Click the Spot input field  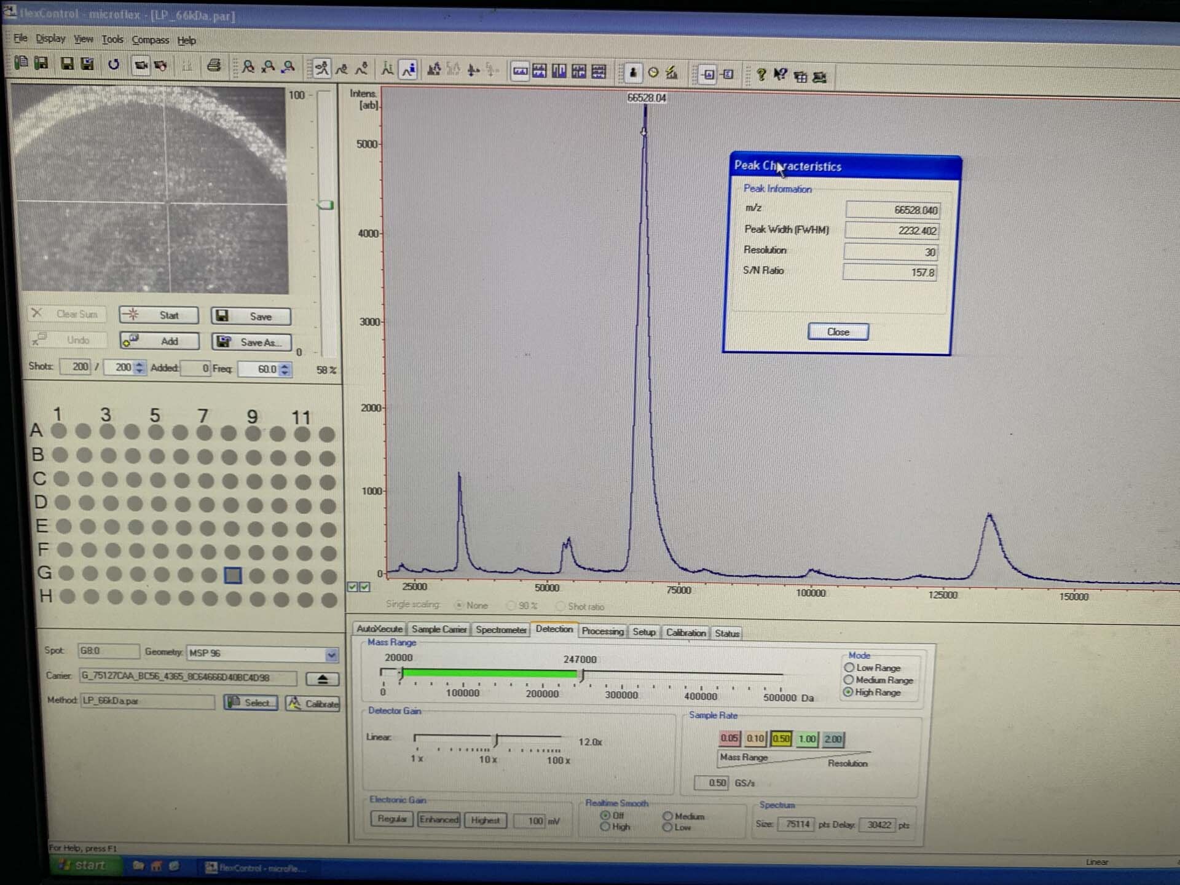tap(108, 651)
